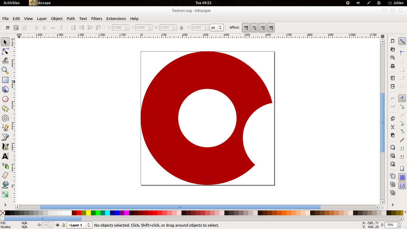Viewport: 407px width, 229px height.
Task: Toggle move gradients affect button
Action: coord(262,28)
